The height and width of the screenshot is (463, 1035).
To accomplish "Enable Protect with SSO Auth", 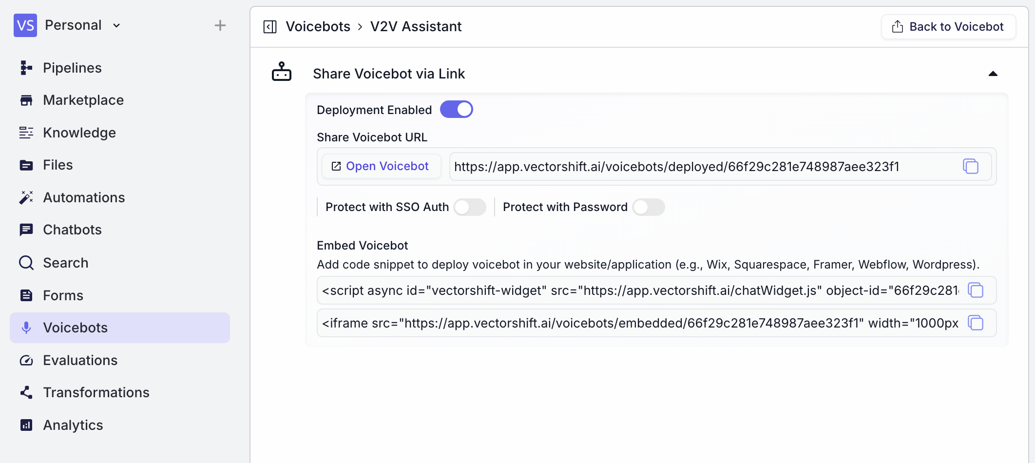I will 470,207.
